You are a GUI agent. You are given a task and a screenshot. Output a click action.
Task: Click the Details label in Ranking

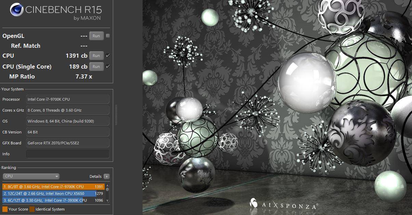[x=95, y=176]
